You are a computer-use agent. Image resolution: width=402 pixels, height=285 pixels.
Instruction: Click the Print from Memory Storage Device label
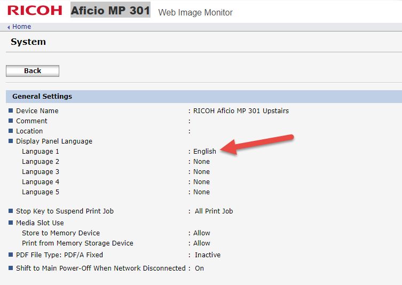click(77, 243)
